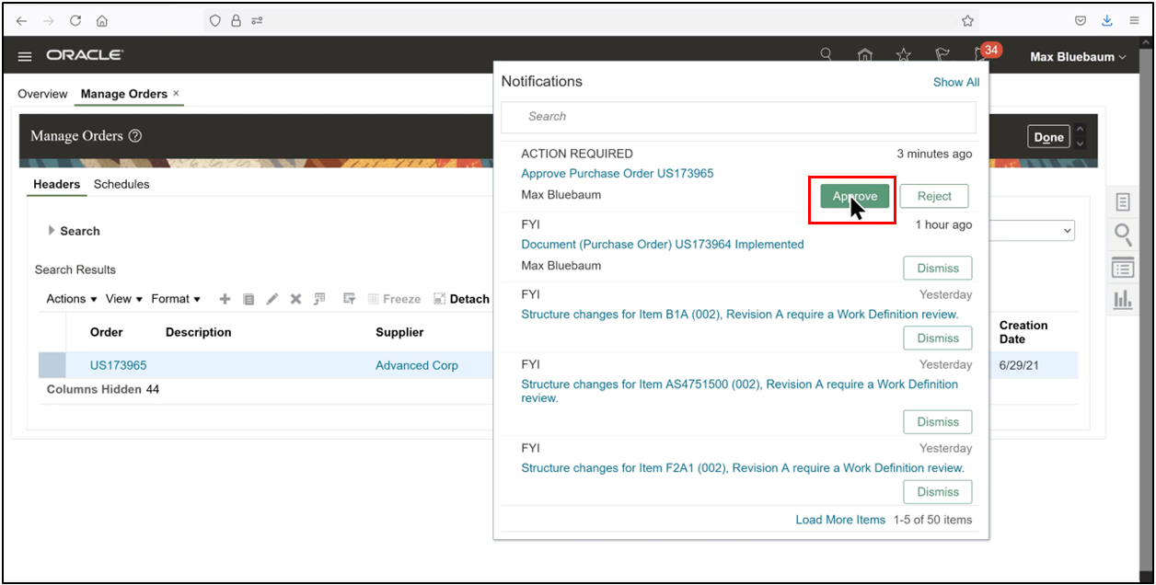
Task: Go to the home page icon
Action: tap(864, 54)
